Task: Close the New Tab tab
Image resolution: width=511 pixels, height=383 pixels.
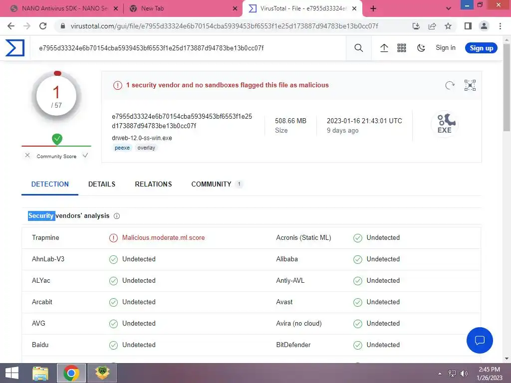Action: (x=235, y=9)
